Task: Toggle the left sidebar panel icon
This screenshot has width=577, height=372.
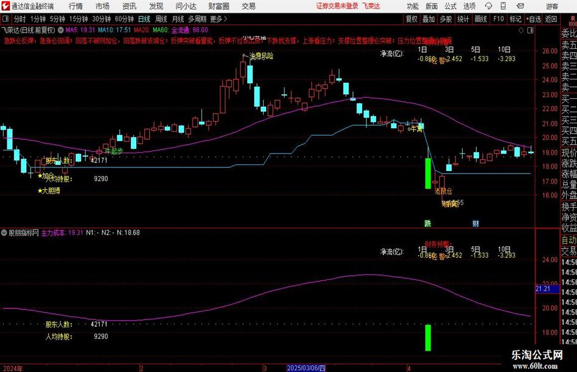Action: pyautogui.click(x=5, y=19)
